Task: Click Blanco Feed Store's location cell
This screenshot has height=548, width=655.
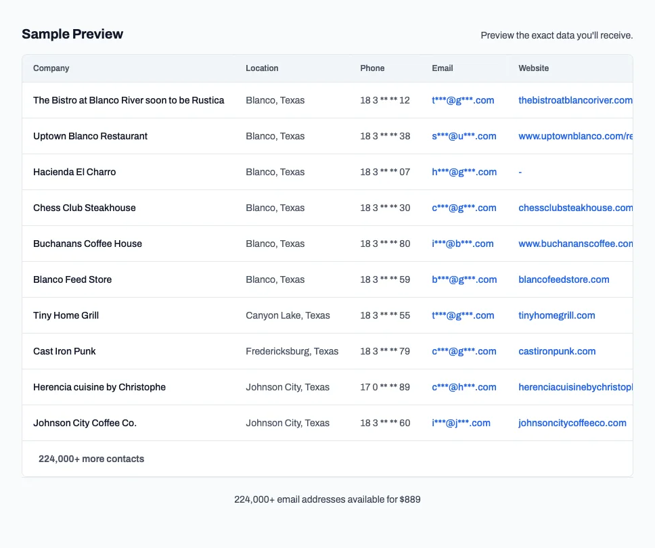Action: click(275, 280)
